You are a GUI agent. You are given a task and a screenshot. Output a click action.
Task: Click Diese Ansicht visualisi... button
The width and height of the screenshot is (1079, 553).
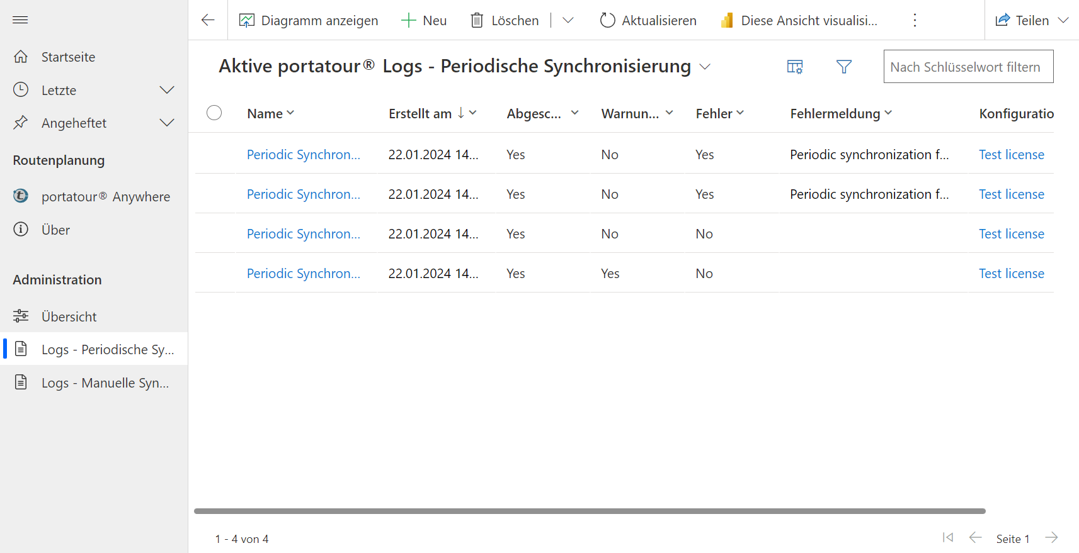click(x=799, y=20)
